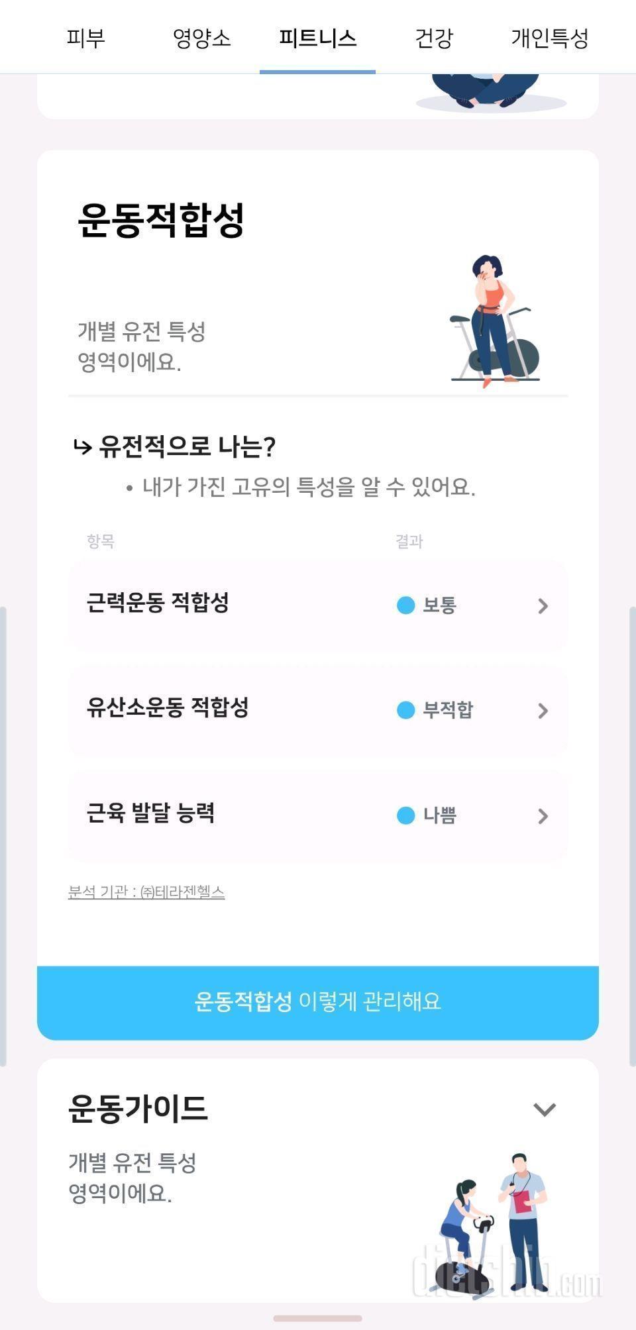The height and width of the screenshot is (1330, 636).
Task: Open 근육 발달 능력 result chevron
Action: pyautogui.click(x=543, y=815)
